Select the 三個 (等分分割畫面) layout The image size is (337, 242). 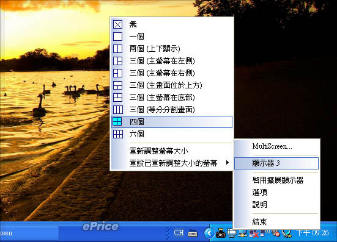coord(172,110)
